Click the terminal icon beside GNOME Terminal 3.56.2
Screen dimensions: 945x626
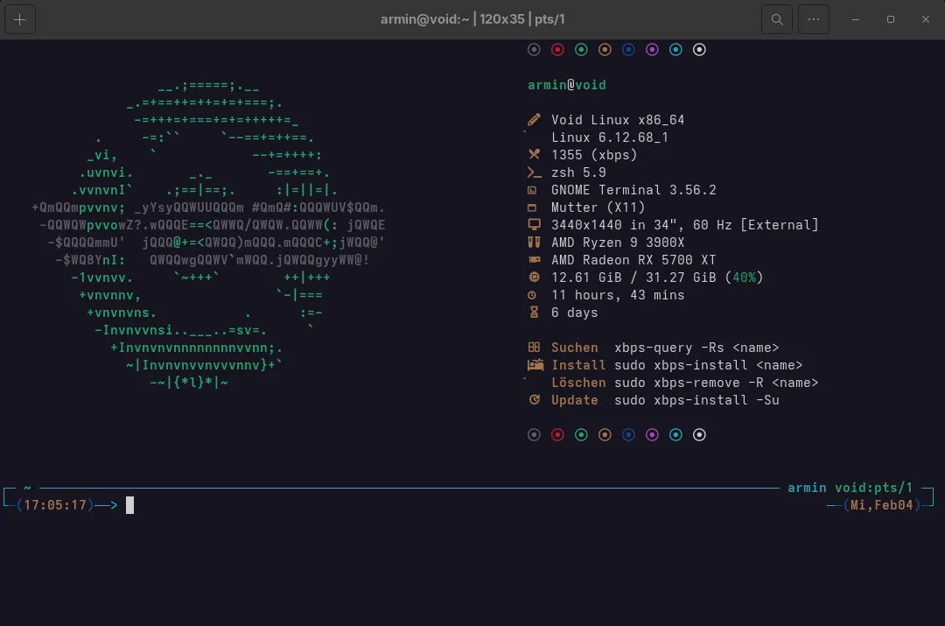(532, 190)
